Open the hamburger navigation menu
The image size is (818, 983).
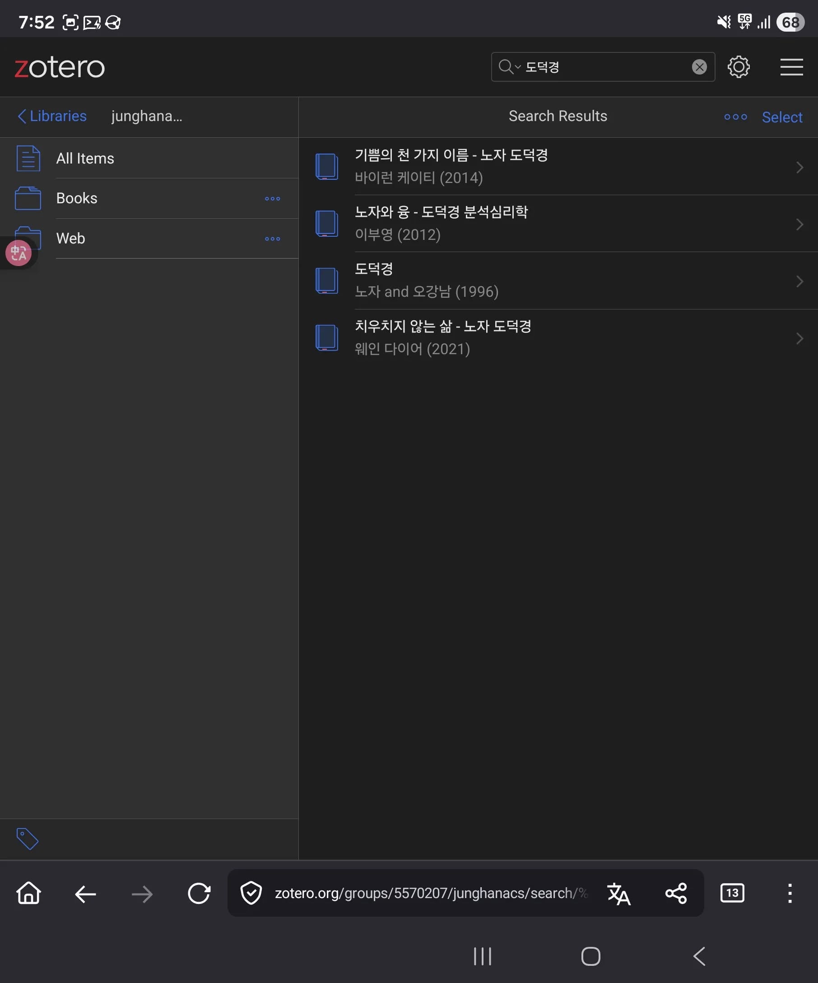point(791,67)
